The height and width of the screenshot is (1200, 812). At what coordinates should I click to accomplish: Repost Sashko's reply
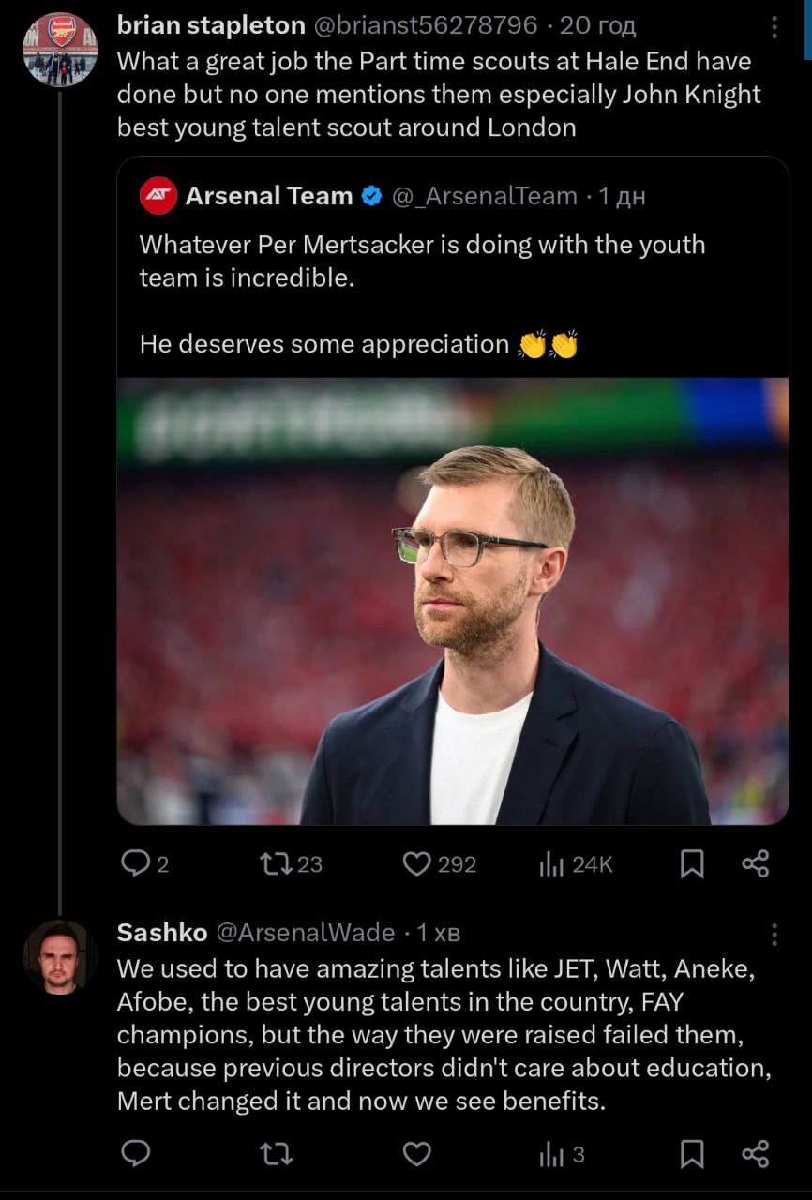(277, 1154)
